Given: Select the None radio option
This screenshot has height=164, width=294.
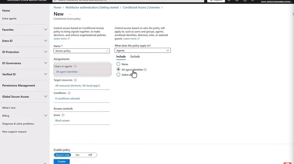Looking at the screenshot, I should click(118, 64).
